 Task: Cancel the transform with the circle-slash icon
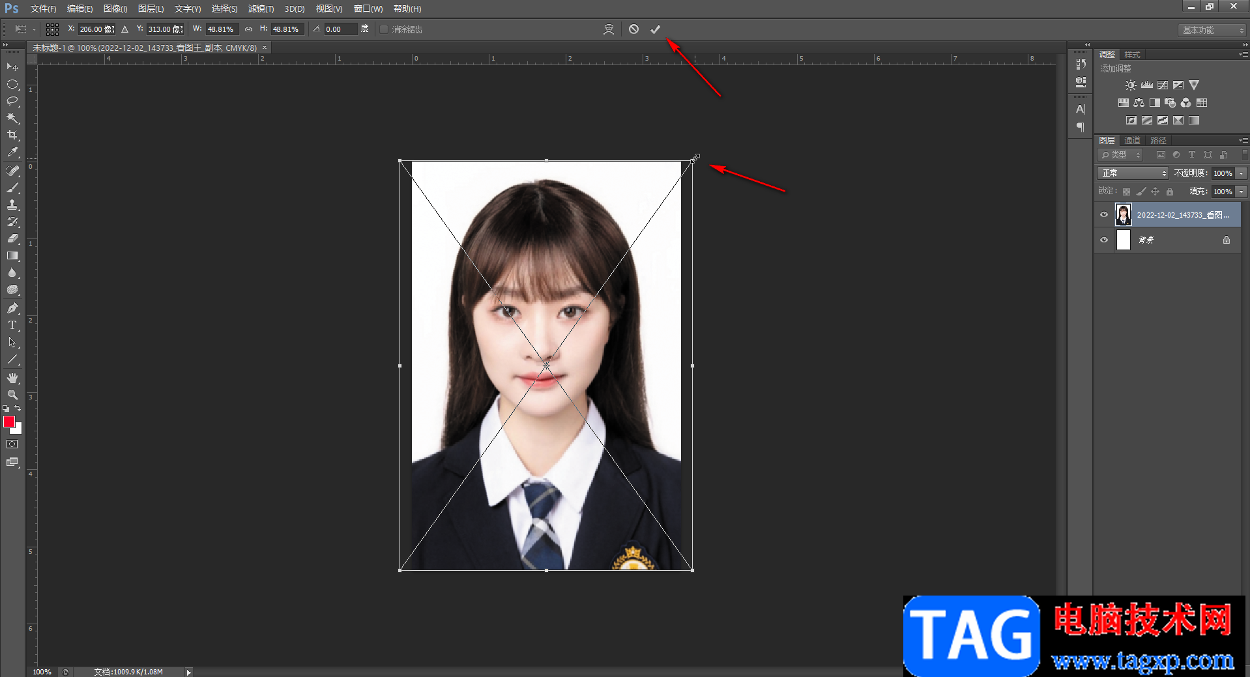[x=633, y=29]
